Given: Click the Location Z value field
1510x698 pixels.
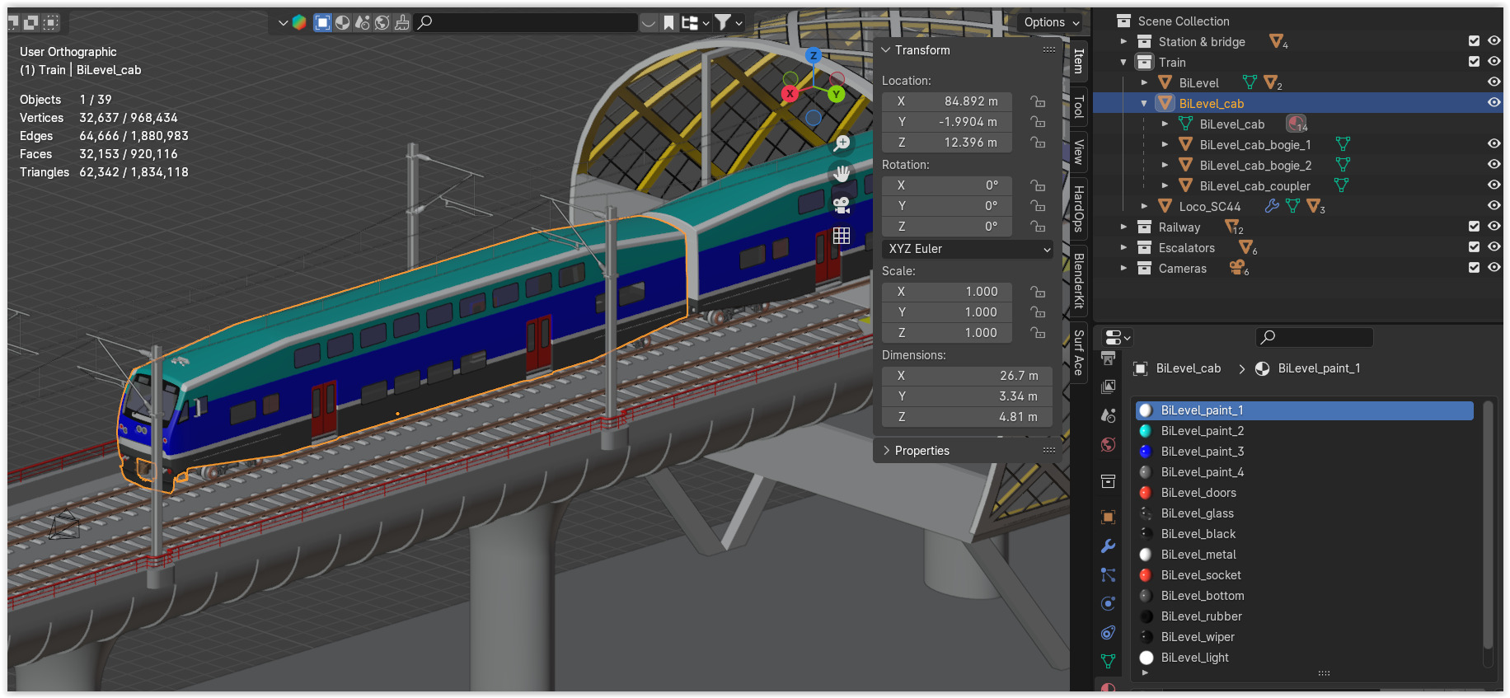Looking at the screenshot, I should (x=947, y=143).
